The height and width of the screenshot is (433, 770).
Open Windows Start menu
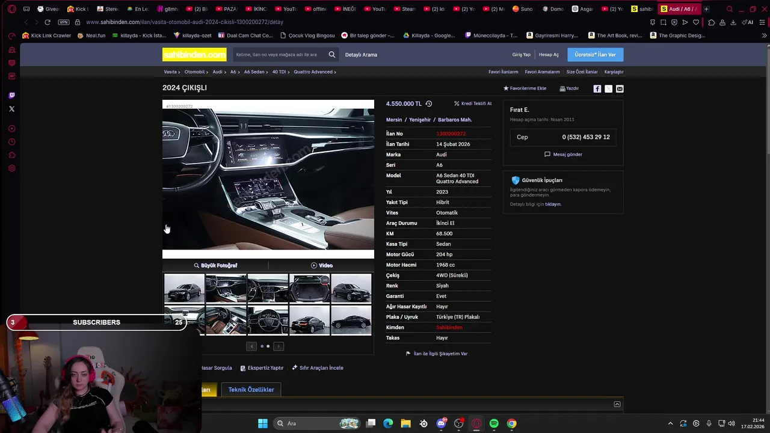tap(263, 423)
